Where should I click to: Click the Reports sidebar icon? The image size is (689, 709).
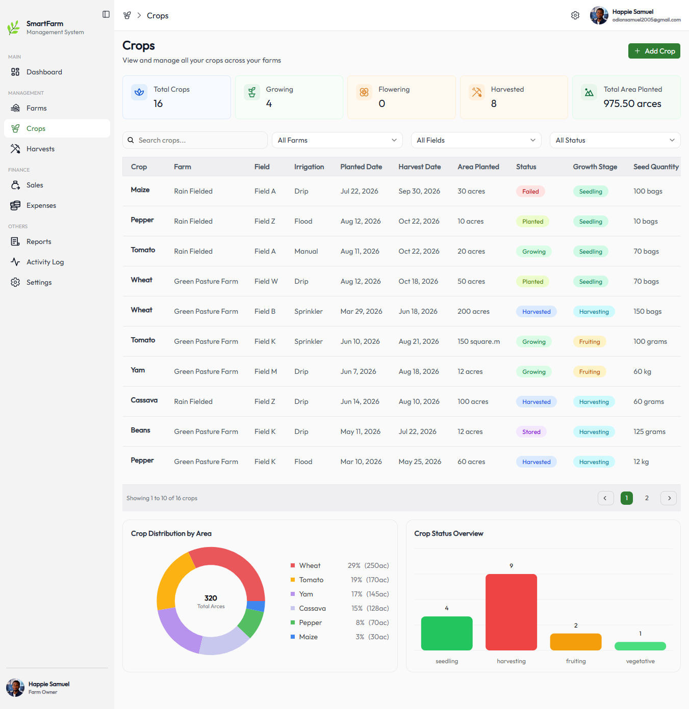[15, 241]
